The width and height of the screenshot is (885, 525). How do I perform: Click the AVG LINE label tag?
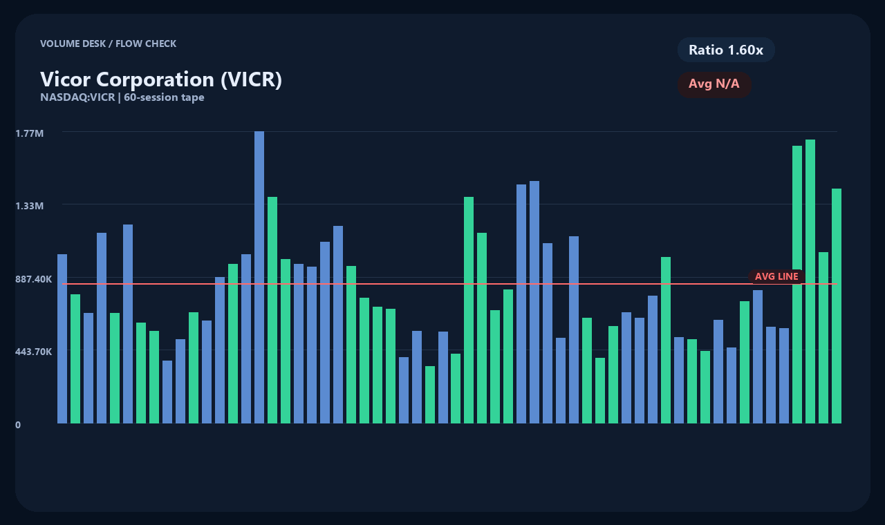[x=776, y=276]
